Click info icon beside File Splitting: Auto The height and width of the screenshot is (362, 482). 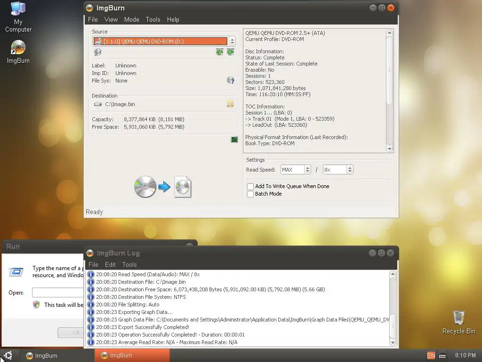click(91, 304)
